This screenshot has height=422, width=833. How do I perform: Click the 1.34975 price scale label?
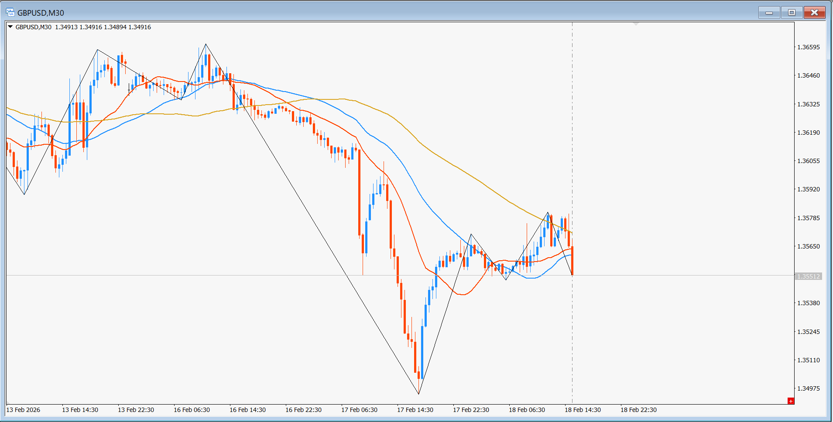808,388
